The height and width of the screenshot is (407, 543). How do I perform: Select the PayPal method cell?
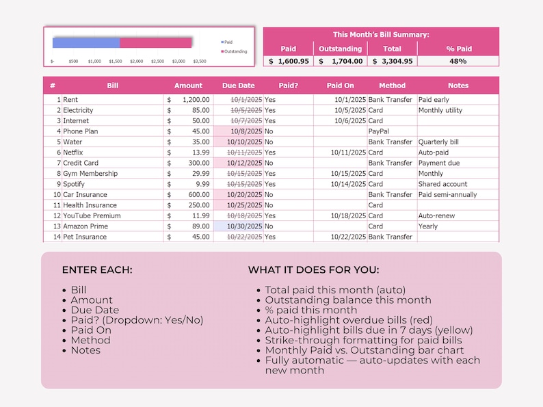[393, 131]
